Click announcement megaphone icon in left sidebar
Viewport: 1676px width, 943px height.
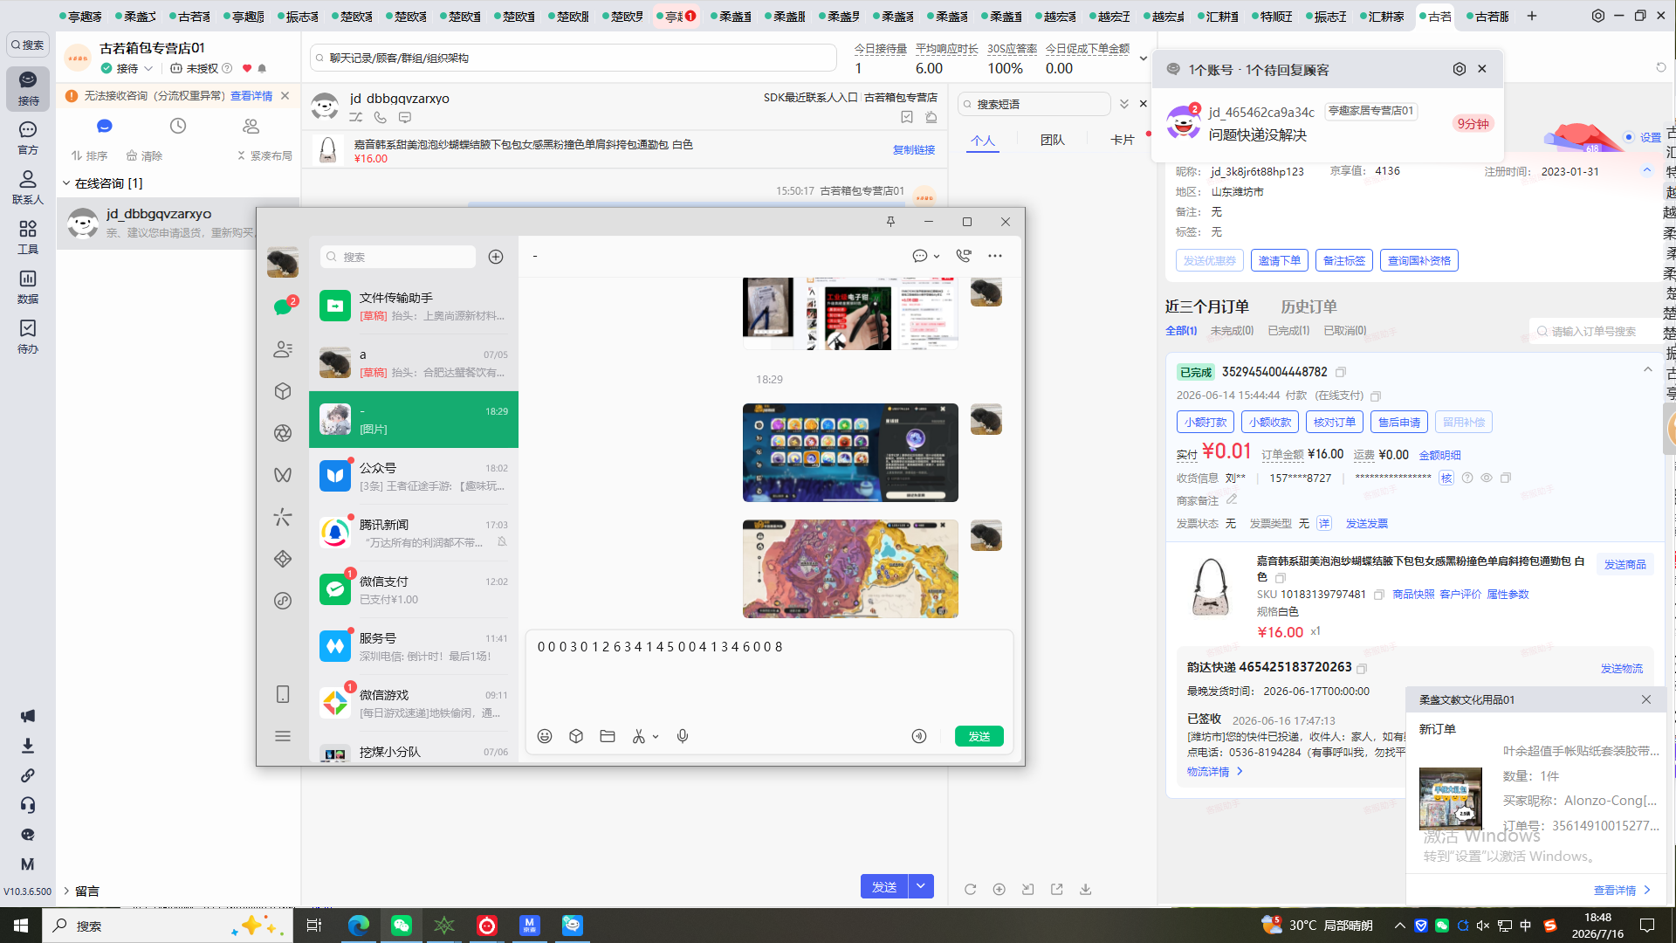pos(28,716)
